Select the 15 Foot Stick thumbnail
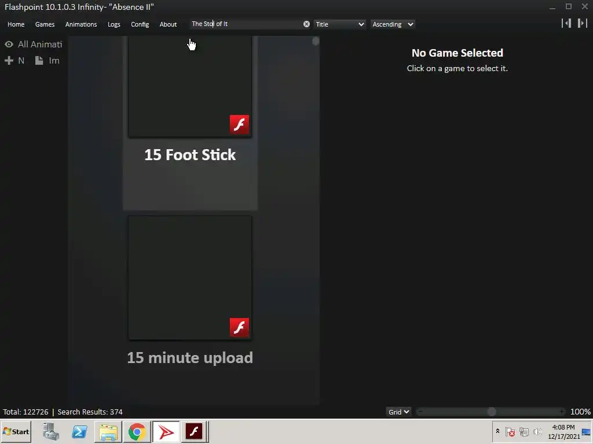 (190, 87)
